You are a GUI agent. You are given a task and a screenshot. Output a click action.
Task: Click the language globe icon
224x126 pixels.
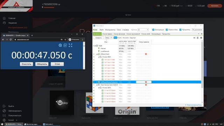4,120
